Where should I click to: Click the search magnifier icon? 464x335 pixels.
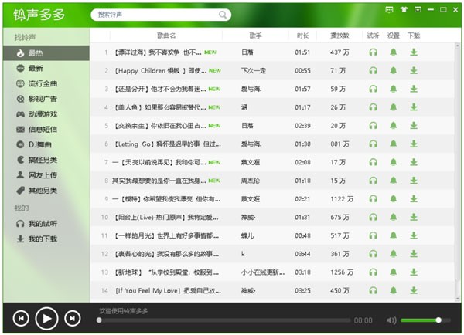point(223,15)
